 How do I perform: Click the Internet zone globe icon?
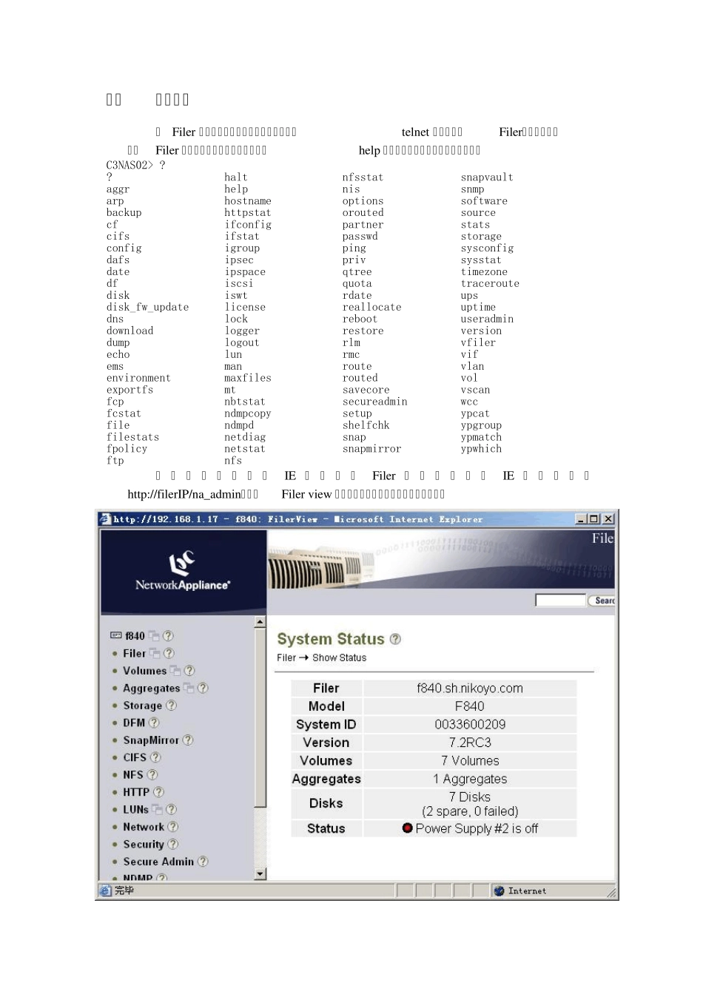coord(499,891)
